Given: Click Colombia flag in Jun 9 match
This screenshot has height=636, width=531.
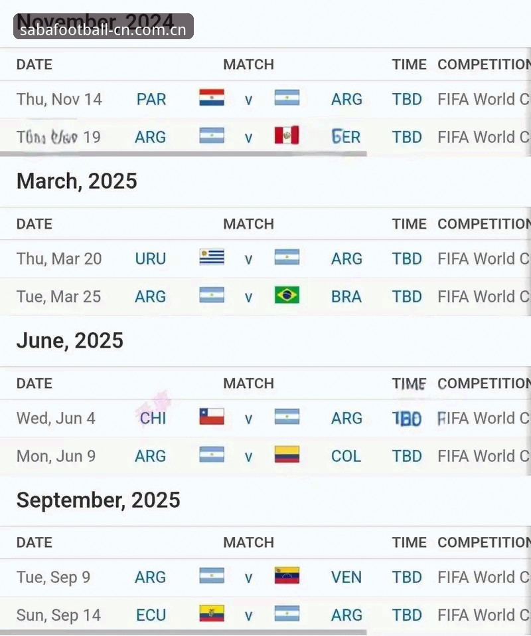Looking at the screenshot, I should coord(287,455).
